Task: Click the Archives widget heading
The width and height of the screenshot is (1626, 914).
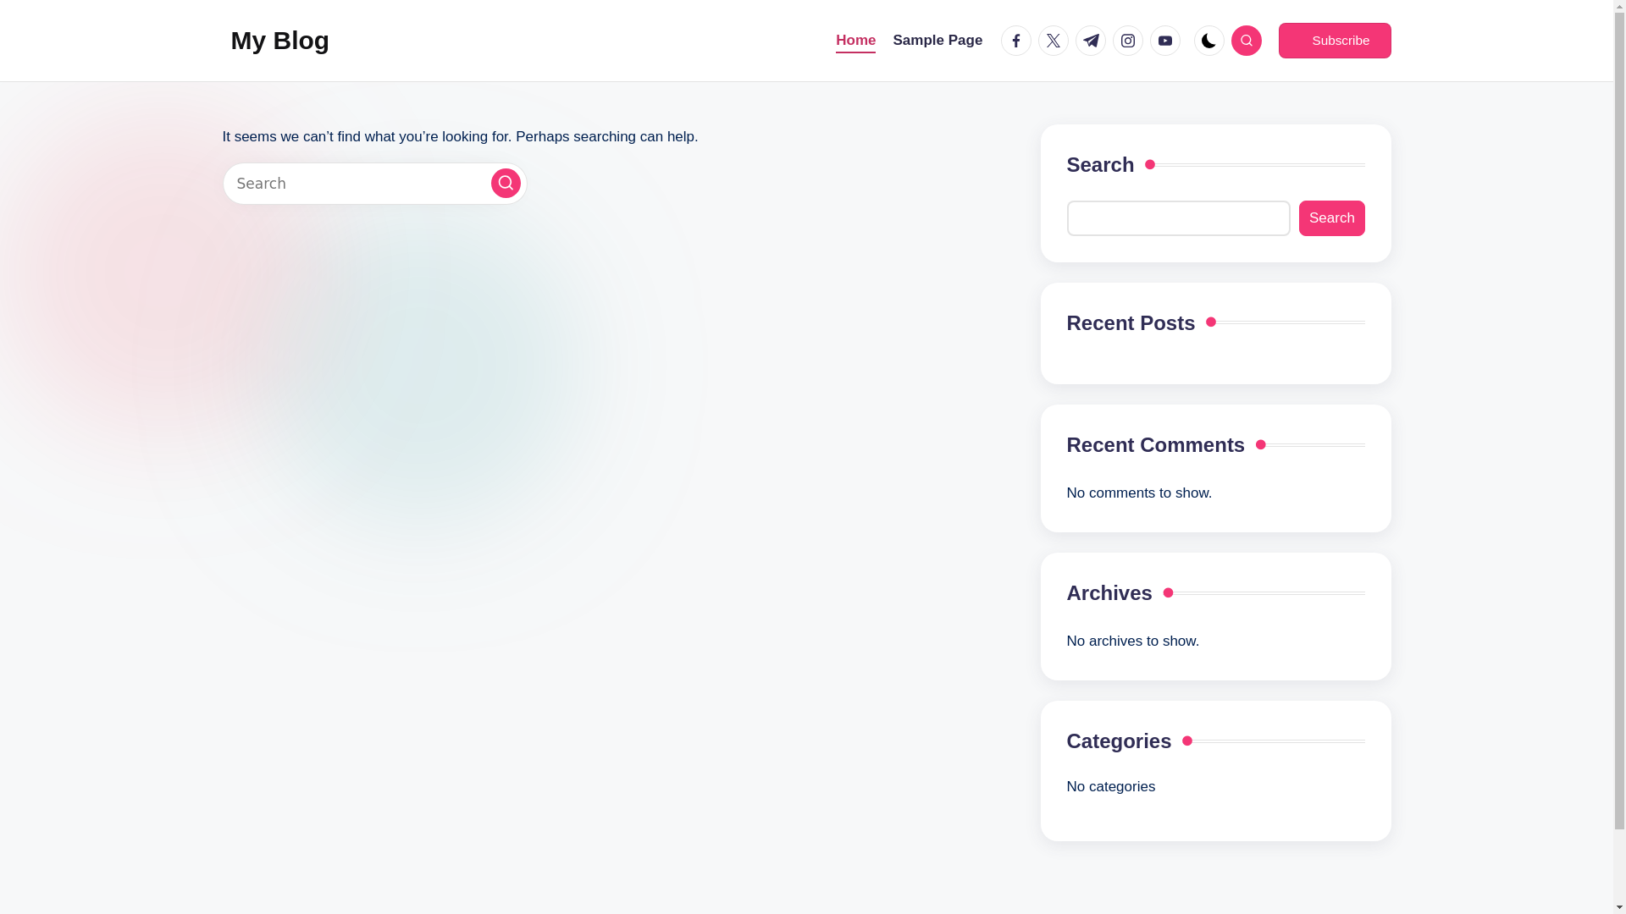Action: (1109, 592)
